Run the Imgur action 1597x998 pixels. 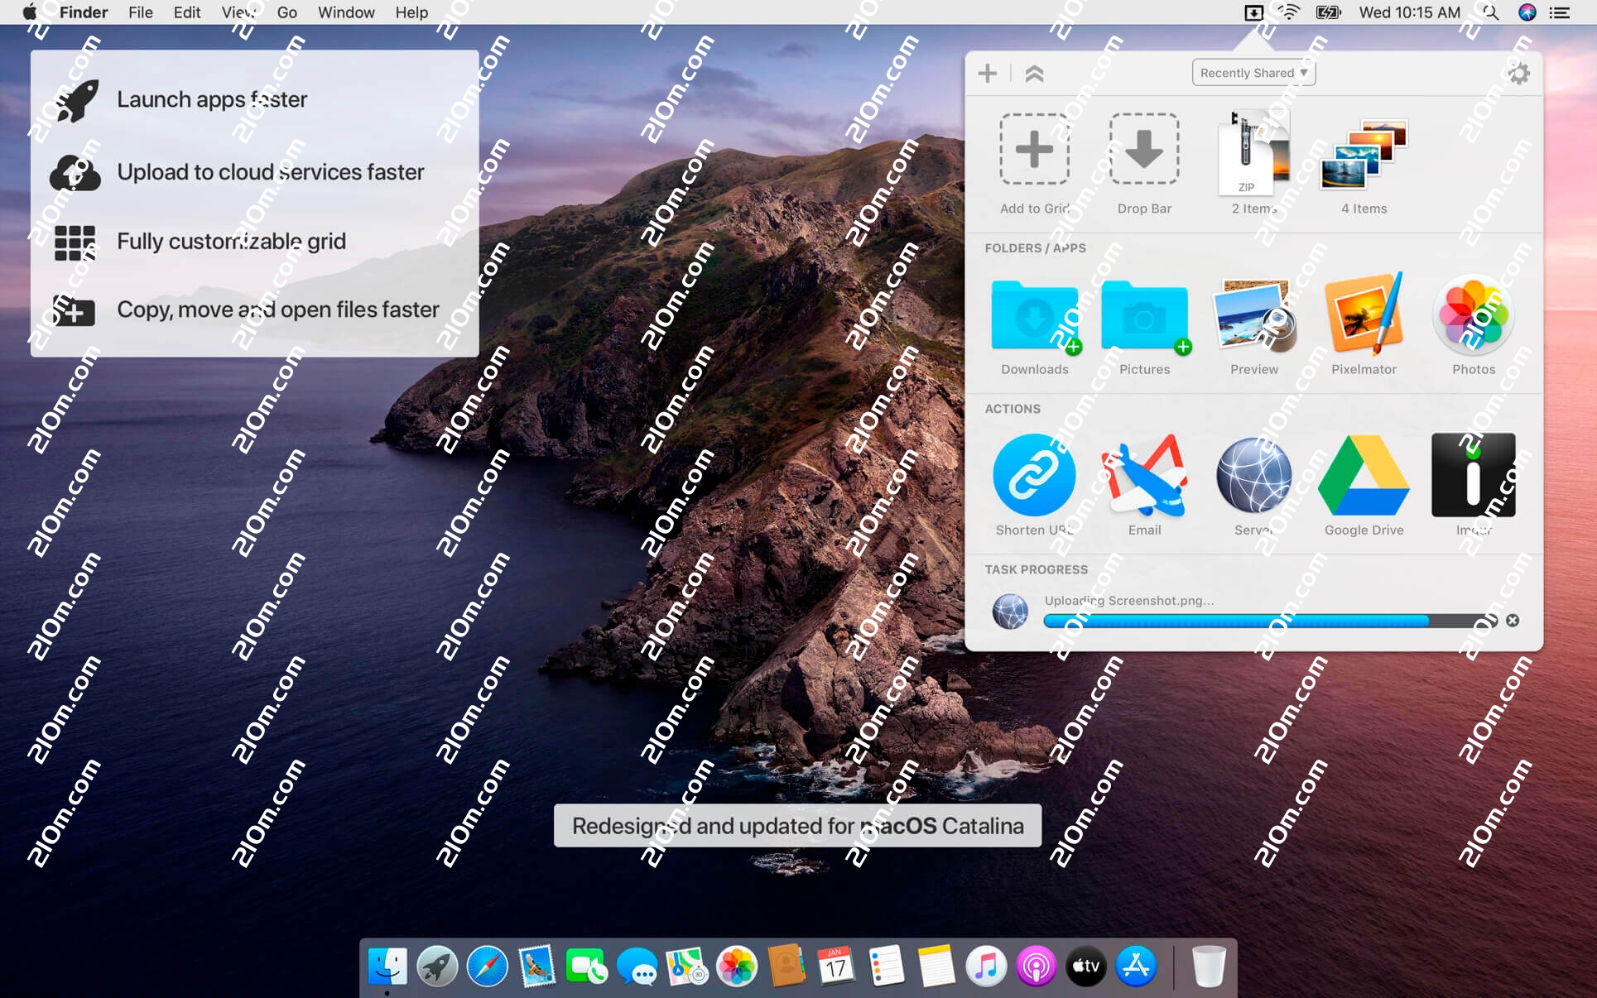[1474, 485]
